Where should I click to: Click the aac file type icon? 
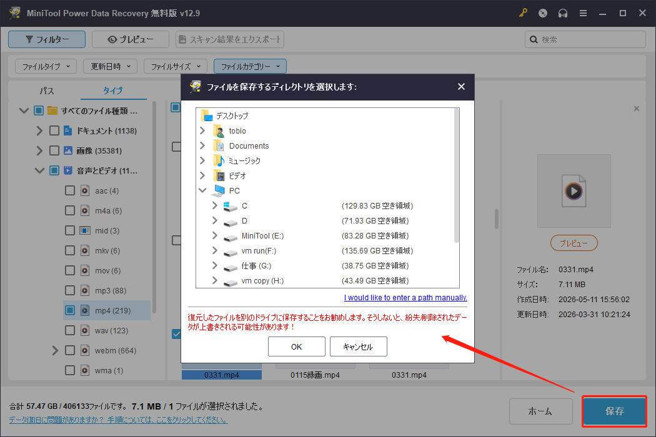click(85, 190)
